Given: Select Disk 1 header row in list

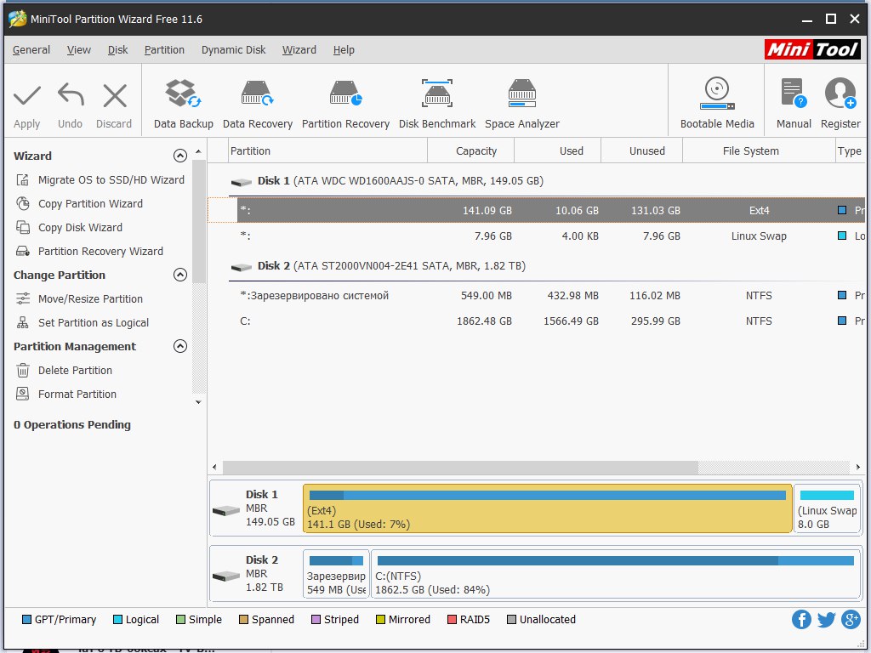Looking at the screenshot, I should (x=547, y=181).
